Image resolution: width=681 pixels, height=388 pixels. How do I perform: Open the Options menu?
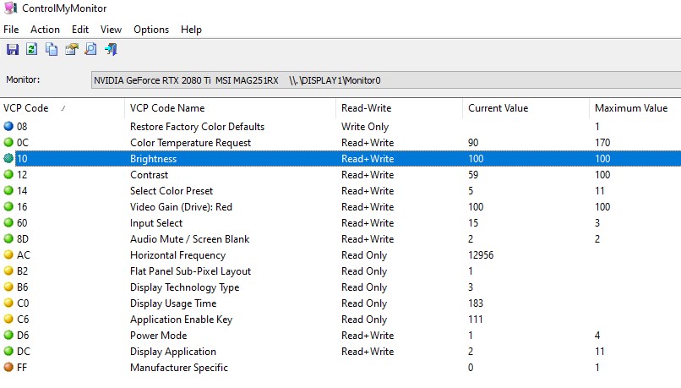tap(151, 30)
